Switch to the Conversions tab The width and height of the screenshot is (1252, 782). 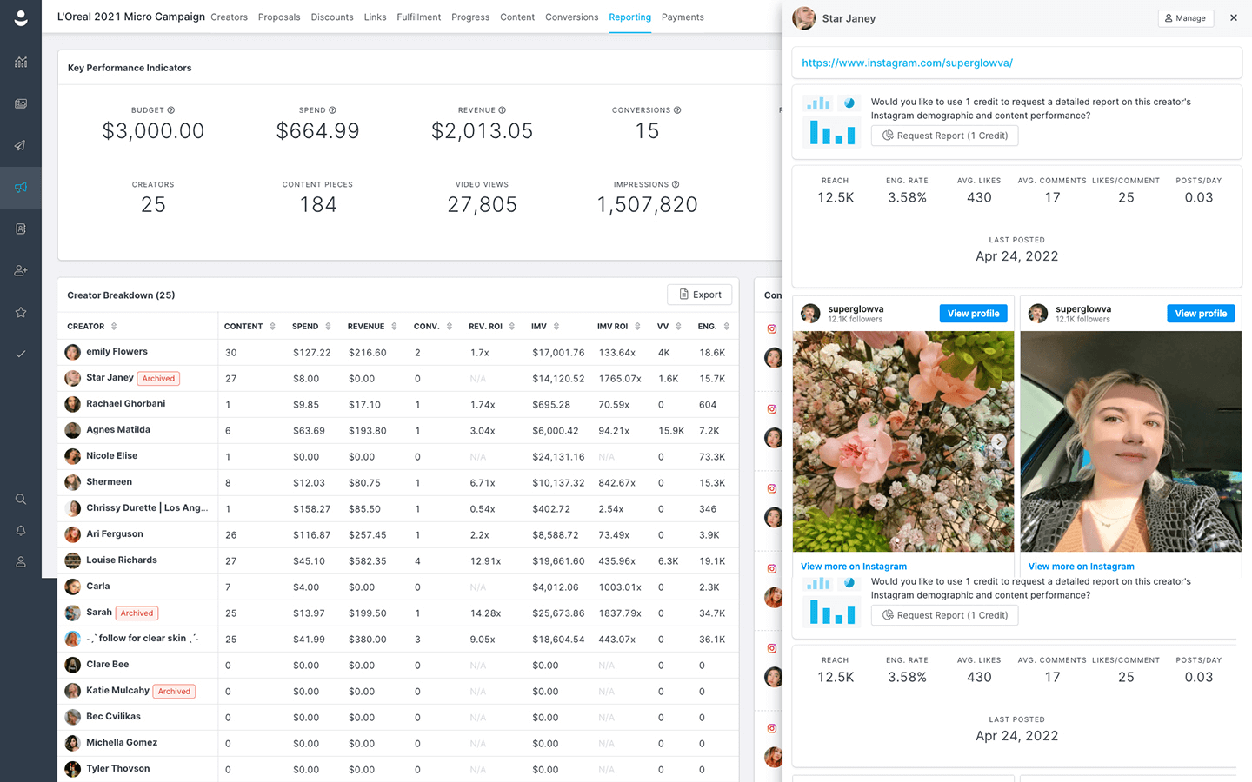[x=571, y=17]
